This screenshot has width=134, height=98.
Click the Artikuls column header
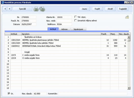tap(16, 34)
